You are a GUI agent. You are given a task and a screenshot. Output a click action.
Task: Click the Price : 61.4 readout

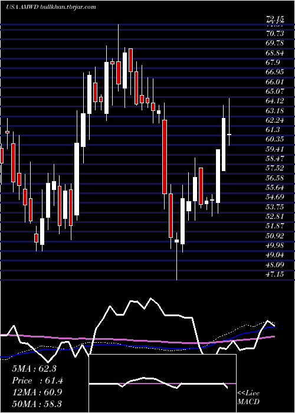[37, 381]
